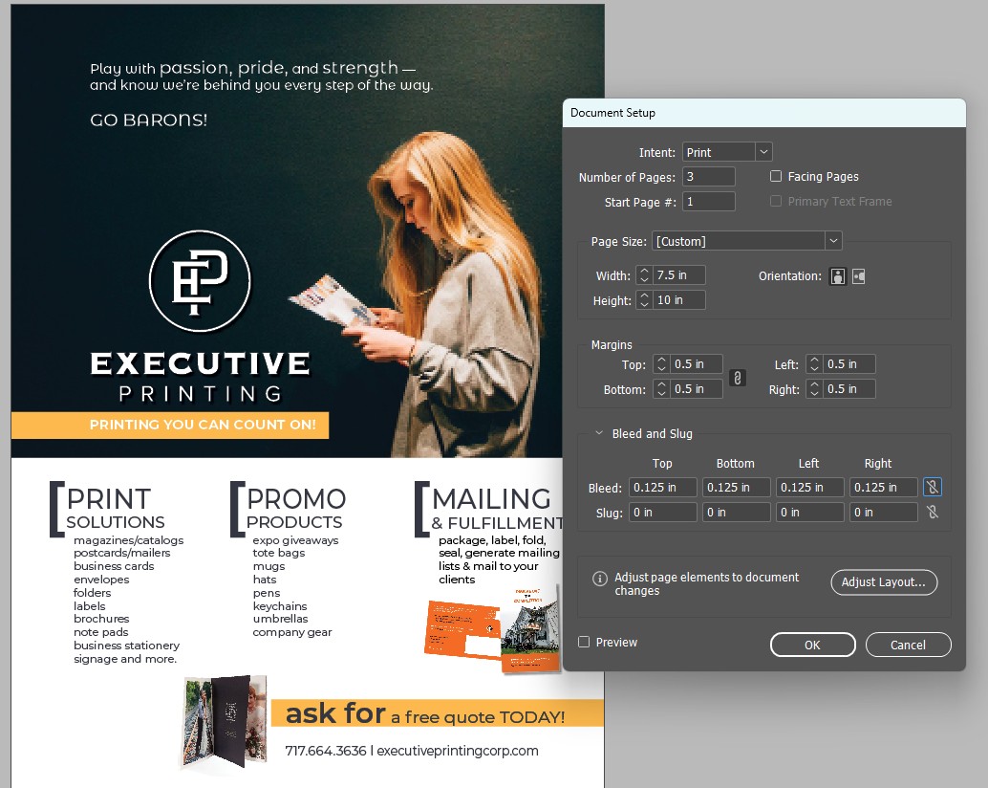Click the 'signage and more.' list line

click(x=125, y=659)
